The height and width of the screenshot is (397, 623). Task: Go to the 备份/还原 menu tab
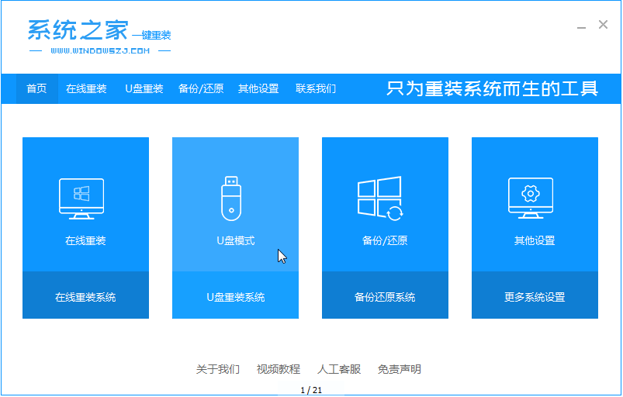point(201,88)
